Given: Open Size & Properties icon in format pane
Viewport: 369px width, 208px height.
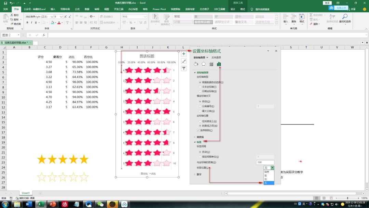Looking at the screenshot, I should tap(211, 64).
